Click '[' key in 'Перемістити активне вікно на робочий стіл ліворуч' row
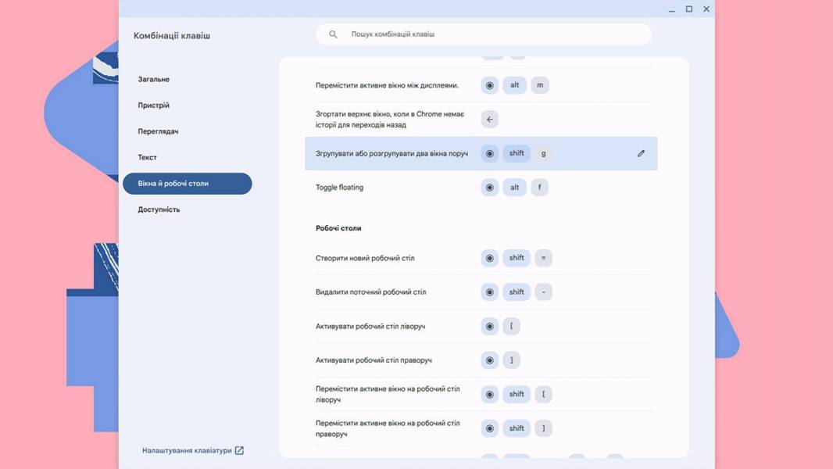The image size is (833, 469). click(543, 394)
